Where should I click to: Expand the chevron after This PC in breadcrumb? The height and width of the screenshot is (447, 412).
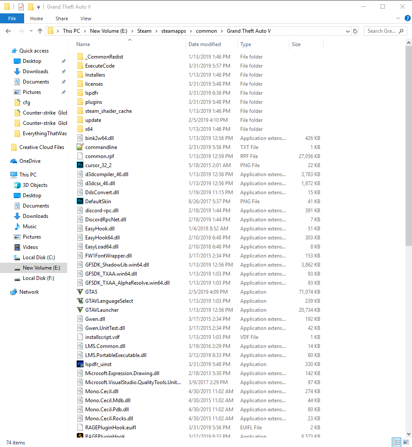pos(85,31)
